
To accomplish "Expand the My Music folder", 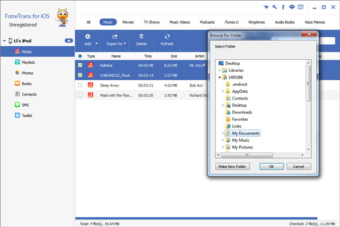I will pyautogui.click(x=223, y=140).
